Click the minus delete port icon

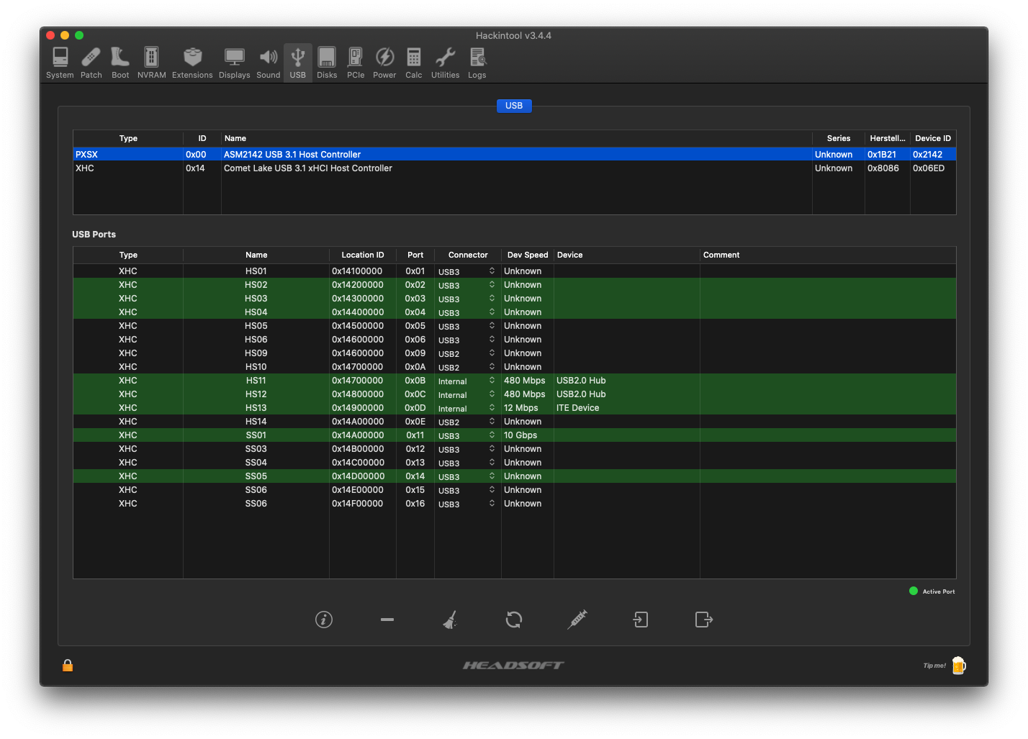[x=387, y=620]
